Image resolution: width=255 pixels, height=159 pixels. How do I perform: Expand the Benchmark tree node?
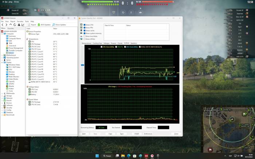pos(2,115)
